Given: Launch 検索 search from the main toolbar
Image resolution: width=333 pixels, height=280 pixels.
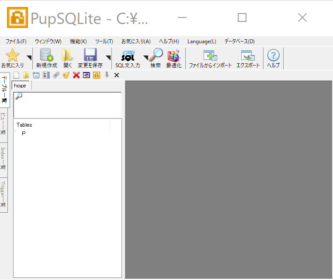Looking at the screenshot, I should click(x=156, y=58).
